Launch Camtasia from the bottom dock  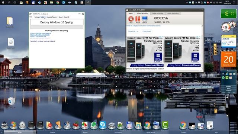(x=165, y=125)
